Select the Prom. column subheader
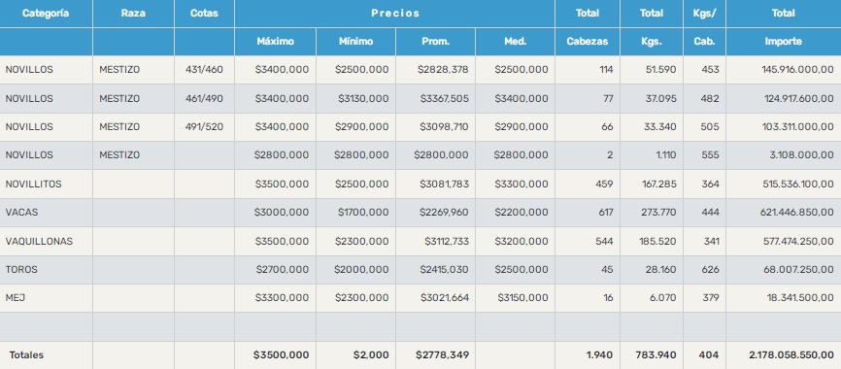841x369 pixels. (x=435, y=42)
